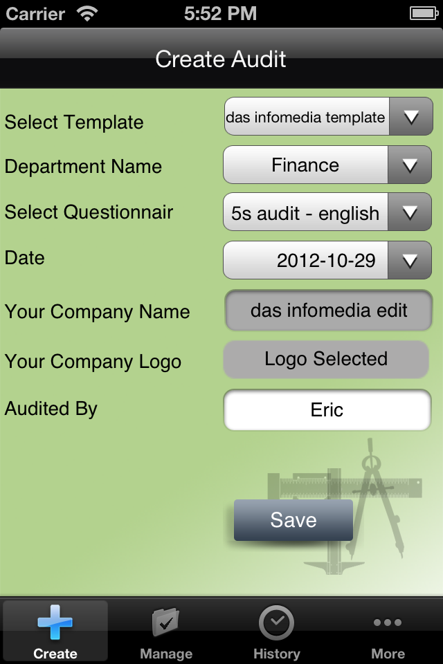Image resolution: width=443 pixels, height=664 pixels.
Task: Tap the History clock icon
Action: (276, 622)
